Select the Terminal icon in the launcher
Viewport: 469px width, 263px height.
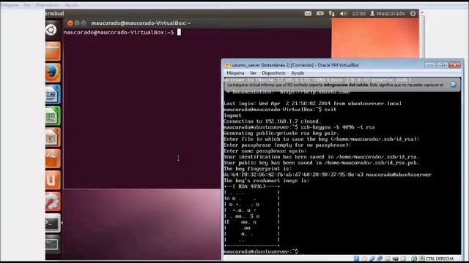coord(53,223)
